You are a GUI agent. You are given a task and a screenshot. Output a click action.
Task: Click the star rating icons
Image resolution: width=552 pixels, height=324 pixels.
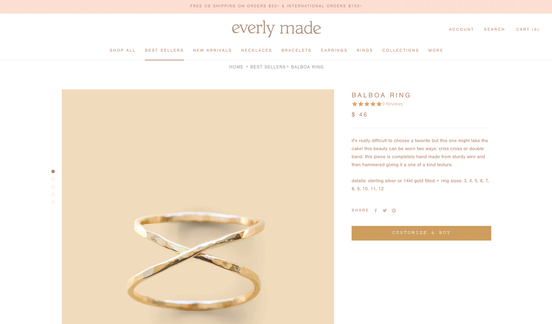(x=367, y=104)
